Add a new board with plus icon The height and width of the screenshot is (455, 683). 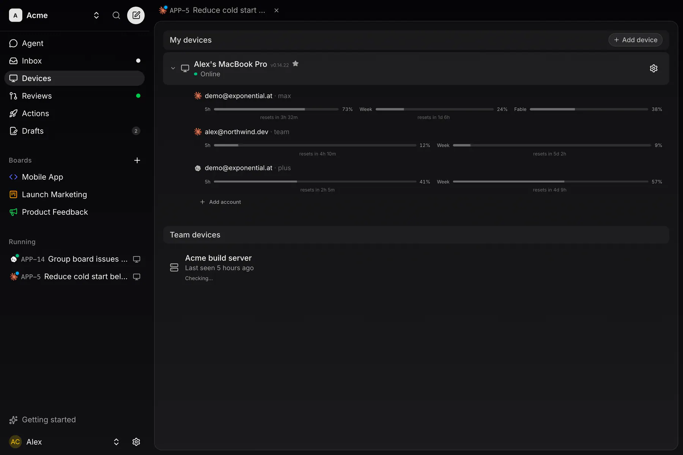[x=137, y=160]
